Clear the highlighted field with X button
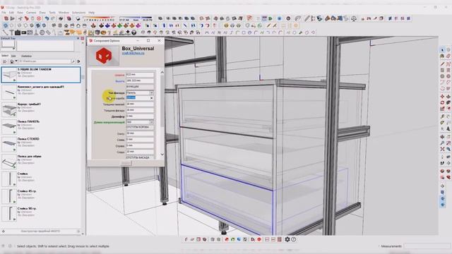452x254 pixels. click(151, 98)
